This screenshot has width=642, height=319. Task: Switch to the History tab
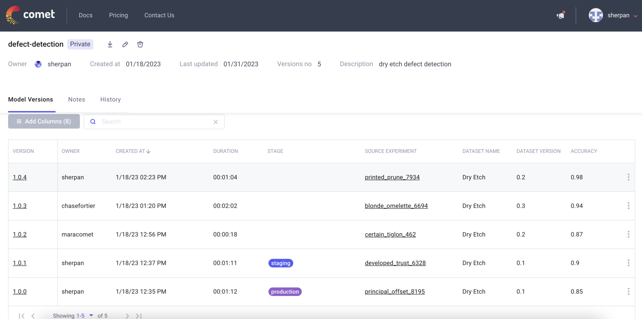tap(110, 100)
